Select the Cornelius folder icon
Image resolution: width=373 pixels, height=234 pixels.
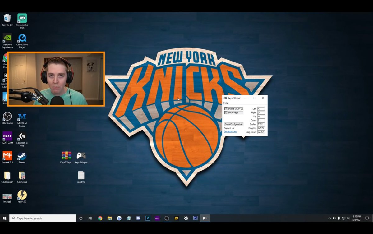pyautogui.click(x=22, y=177)
